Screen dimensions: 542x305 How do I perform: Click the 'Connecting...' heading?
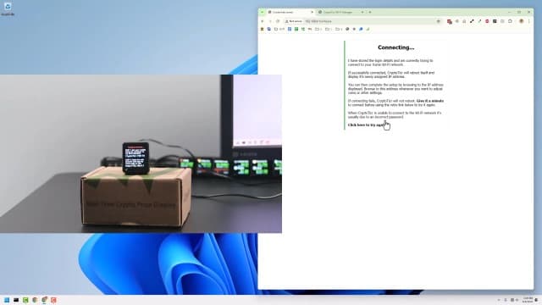click(x=395, y=47)
